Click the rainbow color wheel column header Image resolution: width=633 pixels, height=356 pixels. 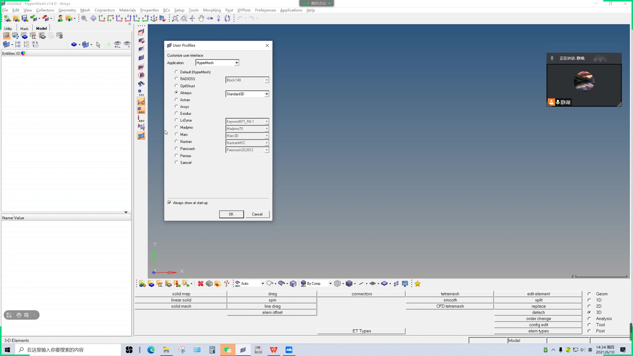[23, 53]
